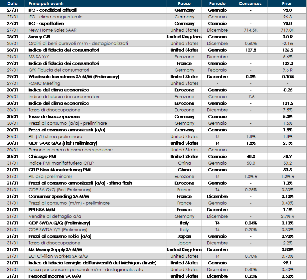
Task: Click the Prior column header
Action: (287, 4)
